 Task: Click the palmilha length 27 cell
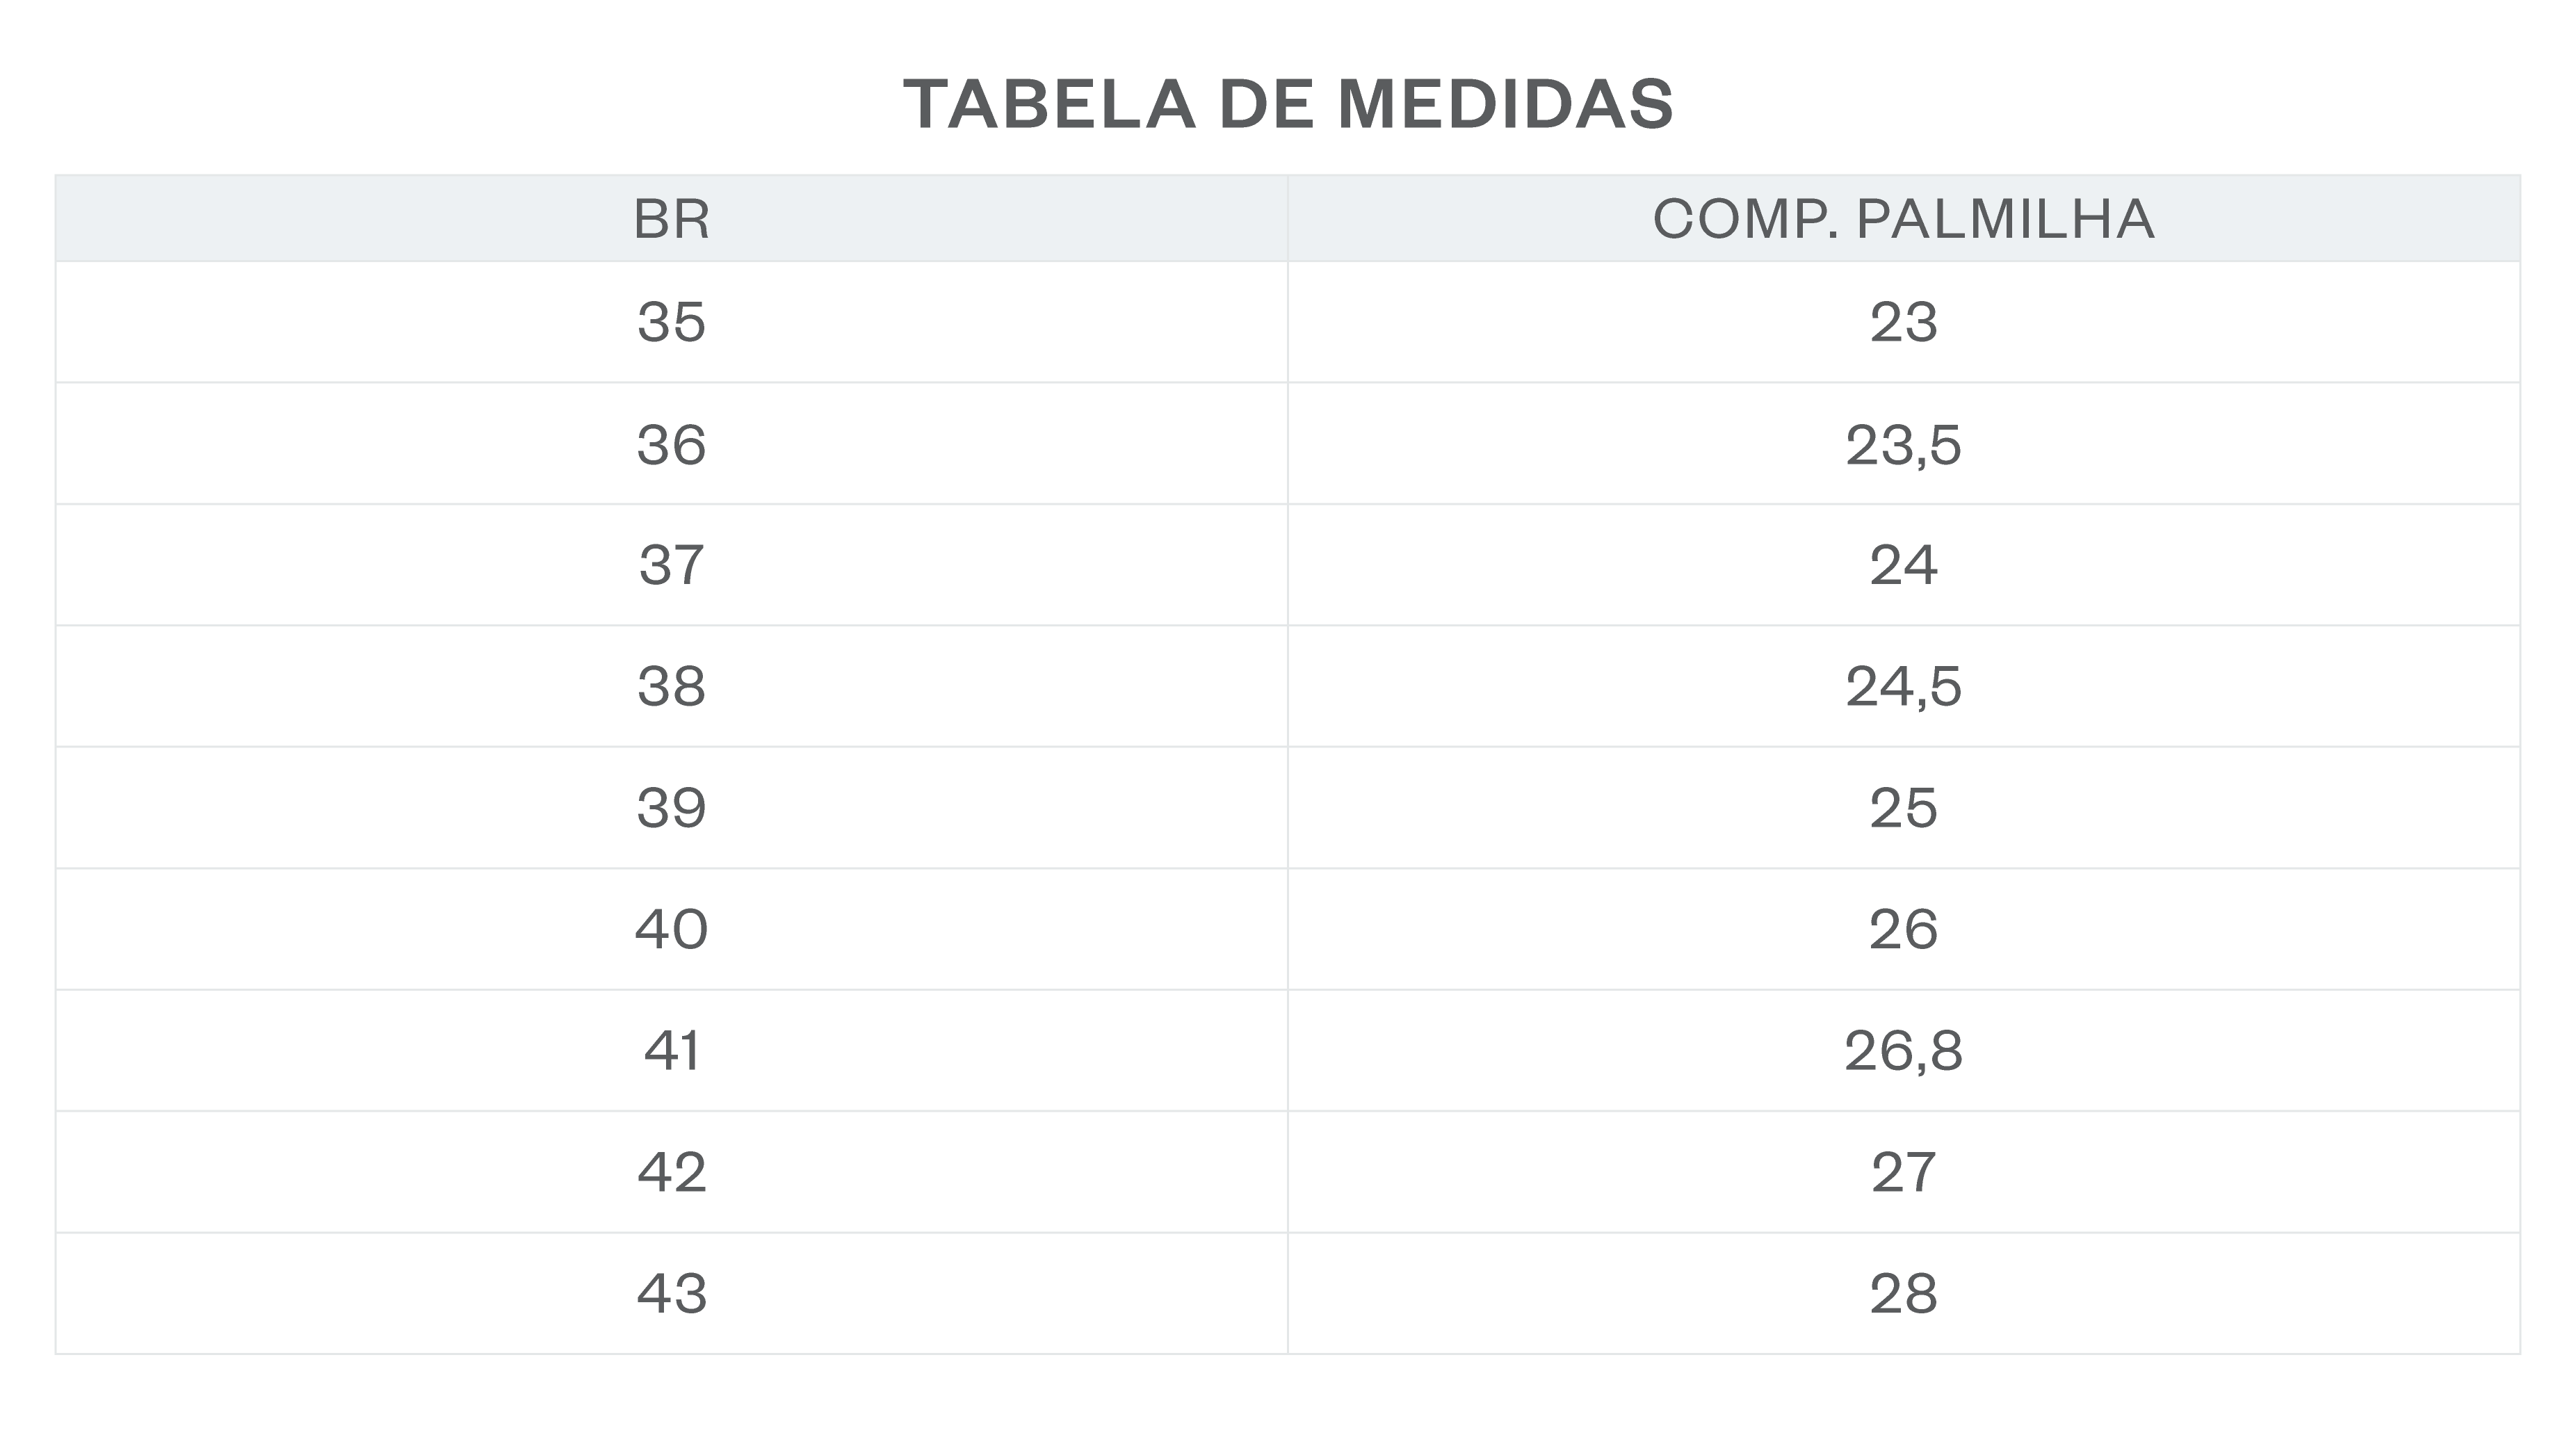[x=1903, y=1172]
